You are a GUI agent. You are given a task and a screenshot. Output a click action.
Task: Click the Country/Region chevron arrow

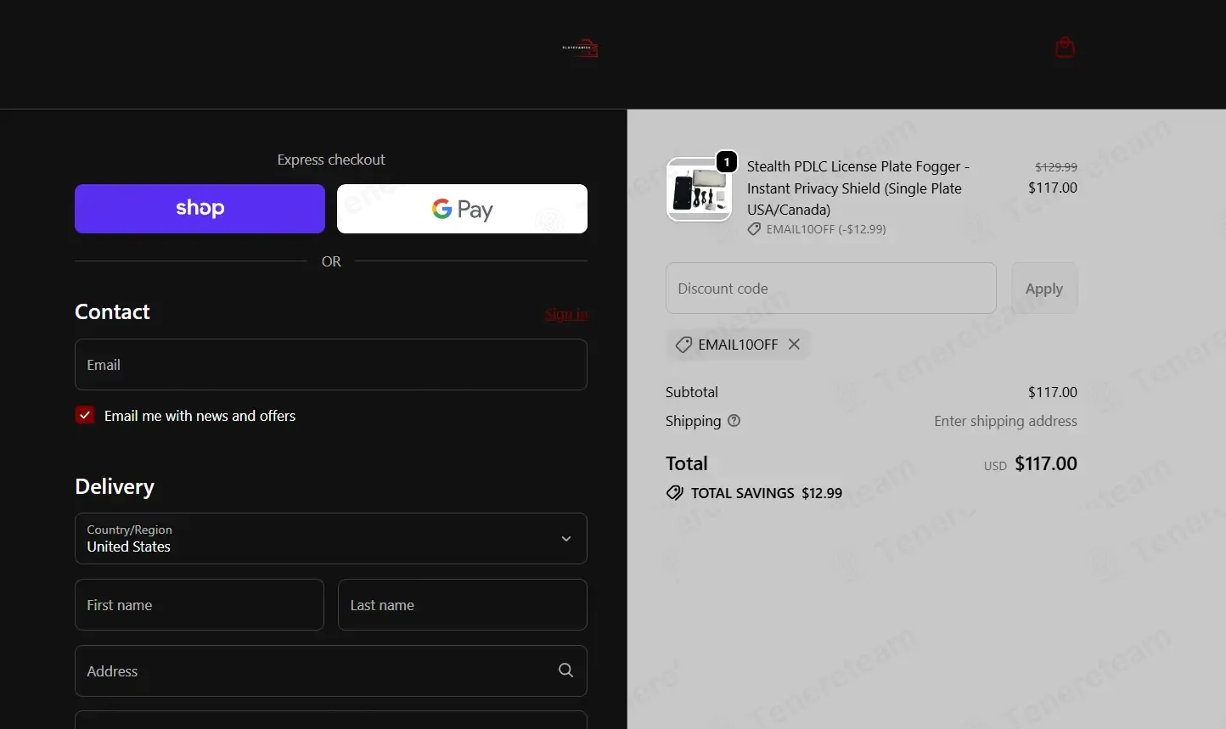pyautogui.click(x=566, y=539)
